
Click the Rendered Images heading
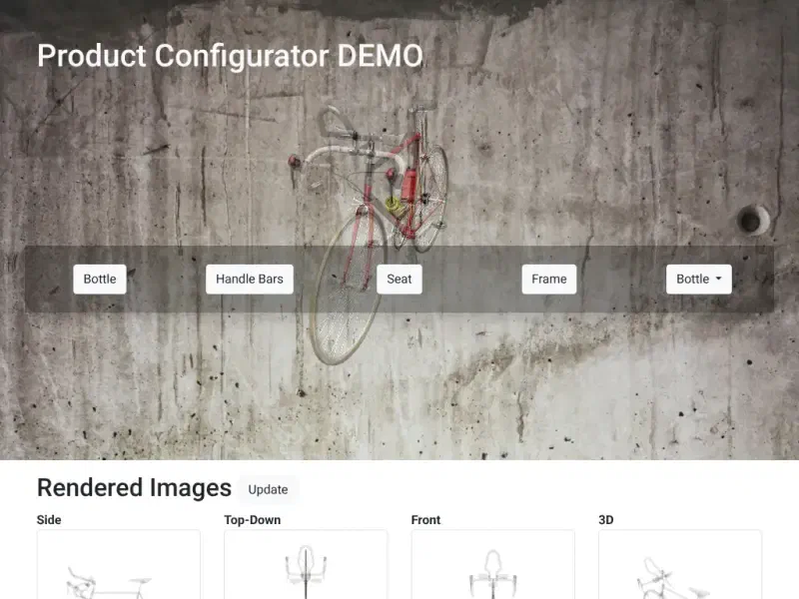click(x=134, y=488)
